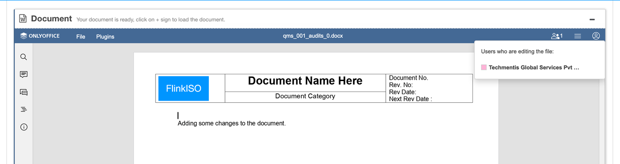
Task: Open the comments panel icon
Action: 24,74
